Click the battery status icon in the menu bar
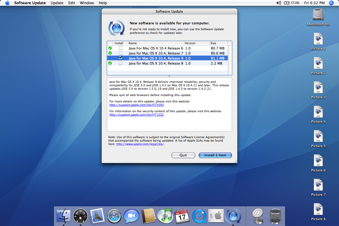Viewport: 339px width, 226px height. pyautogui.click(x=287, y=3)
